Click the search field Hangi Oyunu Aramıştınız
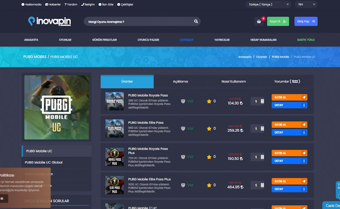Image resolution: width=340 pixels, height=209 pixels. tap(142, 22)
